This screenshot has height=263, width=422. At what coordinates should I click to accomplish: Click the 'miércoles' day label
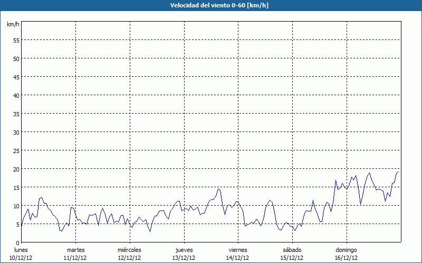[129, 250]
